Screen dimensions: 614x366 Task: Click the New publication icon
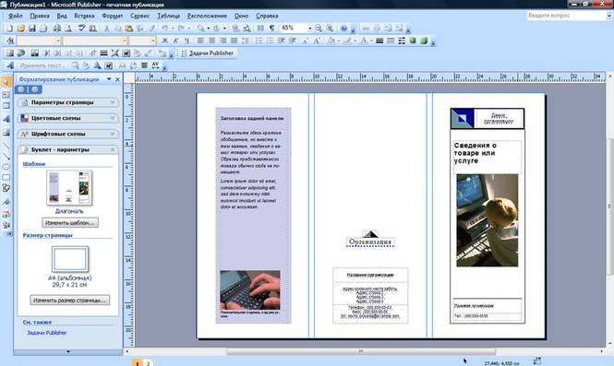[9, 29]
